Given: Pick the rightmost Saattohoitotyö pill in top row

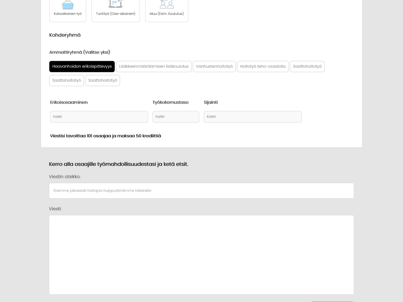Looking at the screenshot, I should tap(307, 66).
